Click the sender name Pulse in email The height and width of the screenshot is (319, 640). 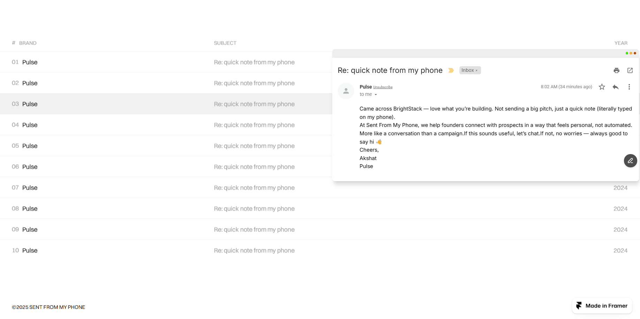[x=366, y=87]
